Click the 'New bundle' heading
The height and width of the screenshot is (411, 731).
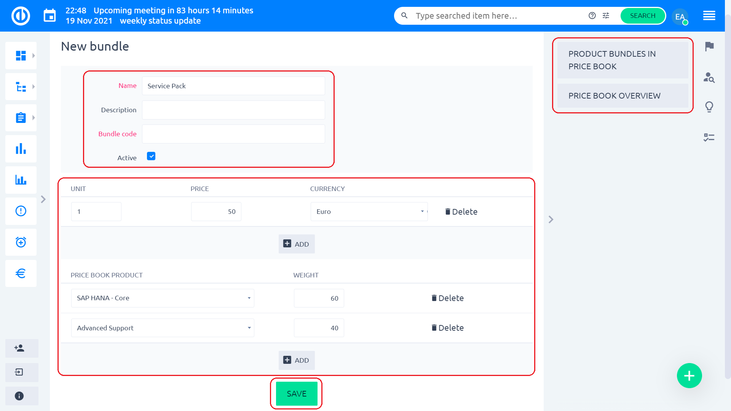click(95, 46)
